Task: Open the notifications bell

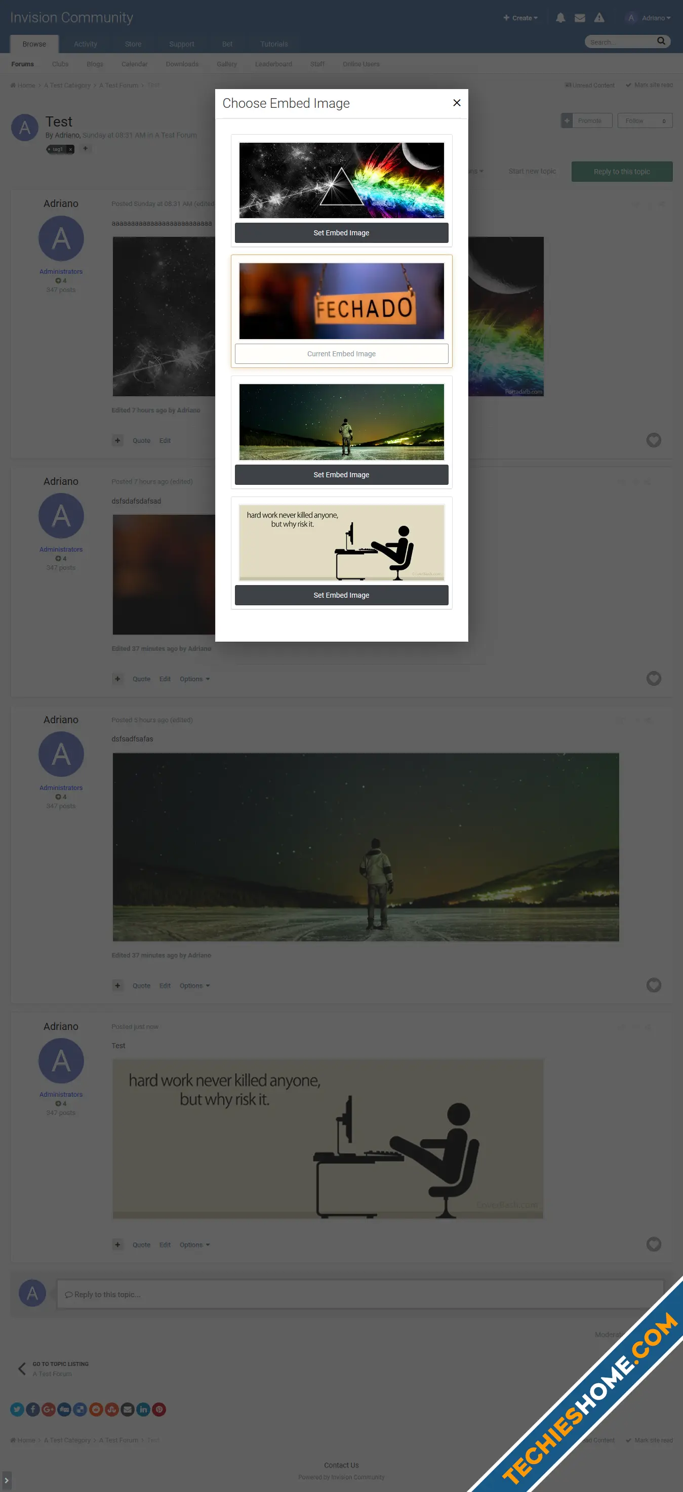Action: (x=560, y=18)
